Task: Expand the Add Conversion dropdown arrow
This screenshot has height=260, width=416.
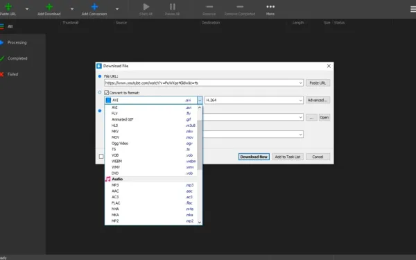Action: pos(117,9)
